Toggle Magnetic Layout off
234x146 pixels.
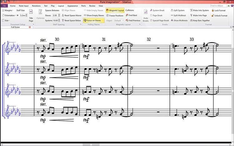115,10
